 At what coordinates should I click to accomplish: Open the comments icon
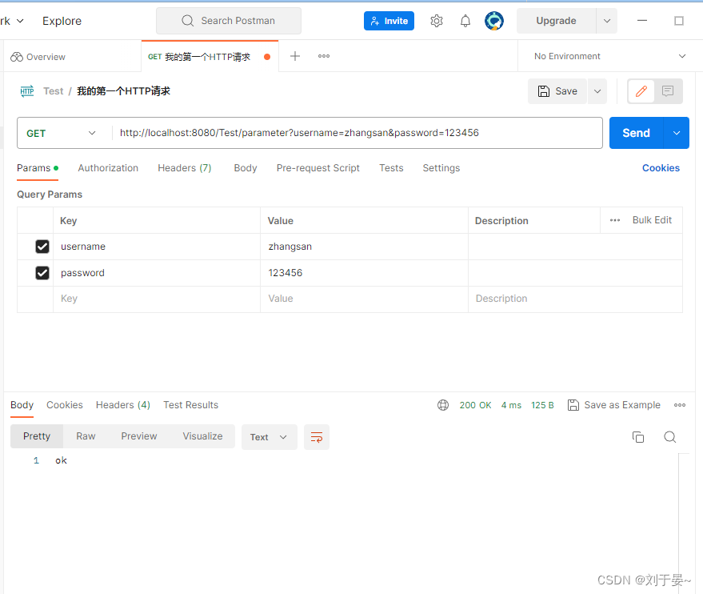pyautogui.click(x=668, y=91)
